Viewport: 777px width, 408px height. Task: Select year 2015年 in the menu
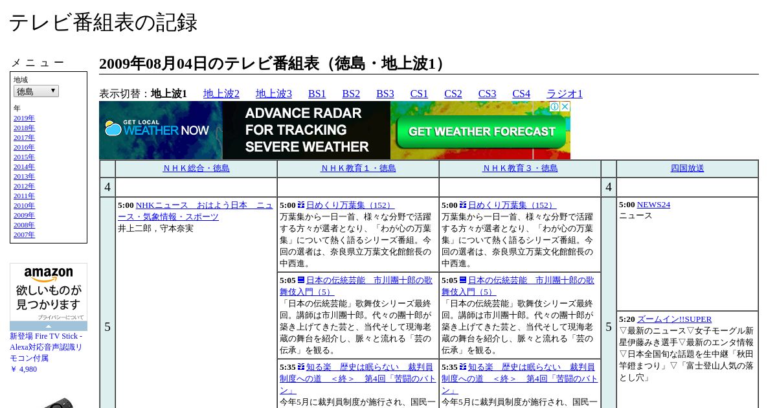pyautogui.click(x=24, y=157)
